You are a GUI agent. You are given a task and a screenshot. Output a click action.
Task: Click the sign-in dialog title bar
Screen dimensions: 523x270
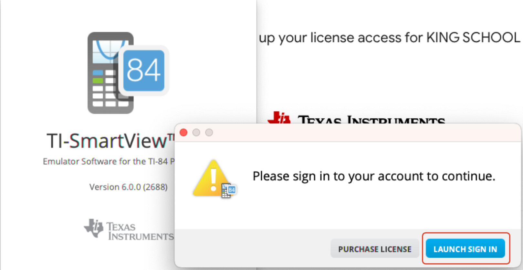point(348,133)
